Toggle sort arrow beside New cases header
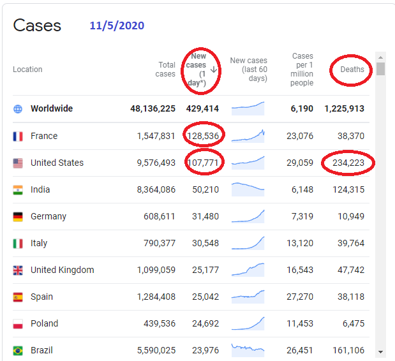Image resolution: width=395 pixels, height=361 pixels. (x=214, y=70)
